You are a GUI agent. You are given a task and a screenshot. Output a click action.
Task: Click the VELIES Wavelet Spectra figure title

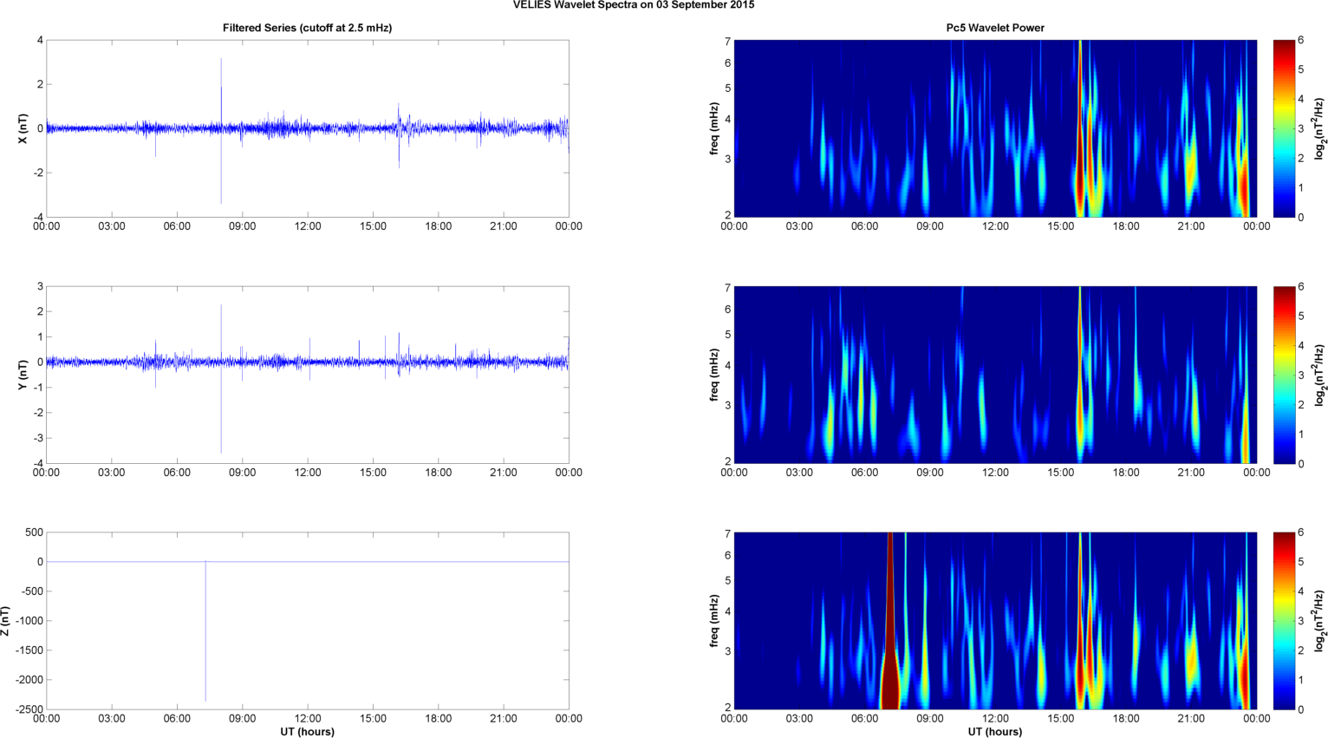pos(633,5)
